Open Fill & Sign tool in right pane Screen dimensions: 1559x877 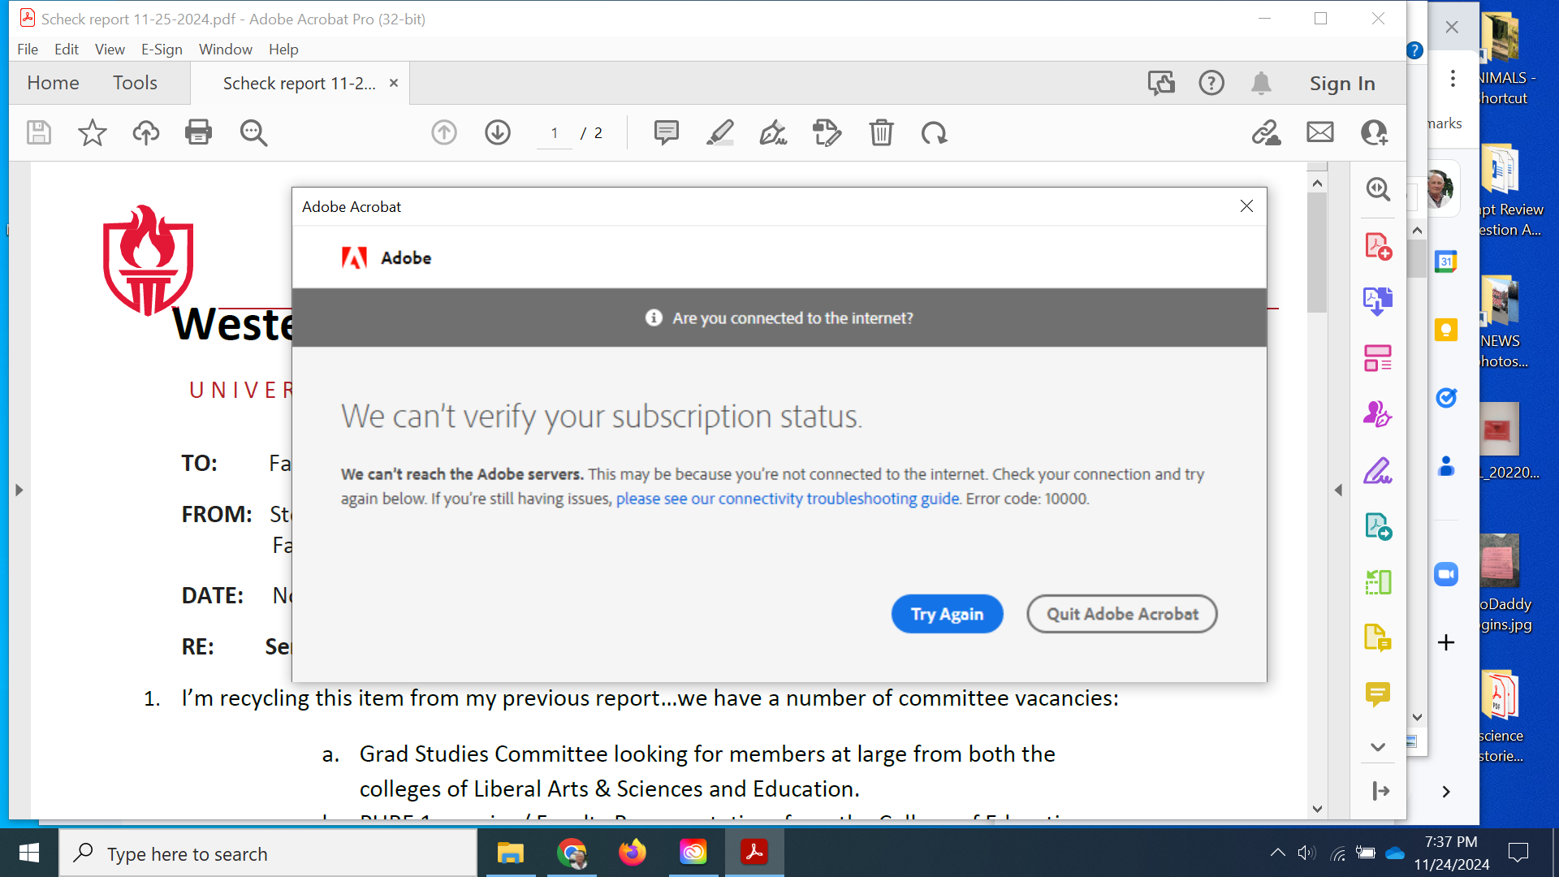1378,470
